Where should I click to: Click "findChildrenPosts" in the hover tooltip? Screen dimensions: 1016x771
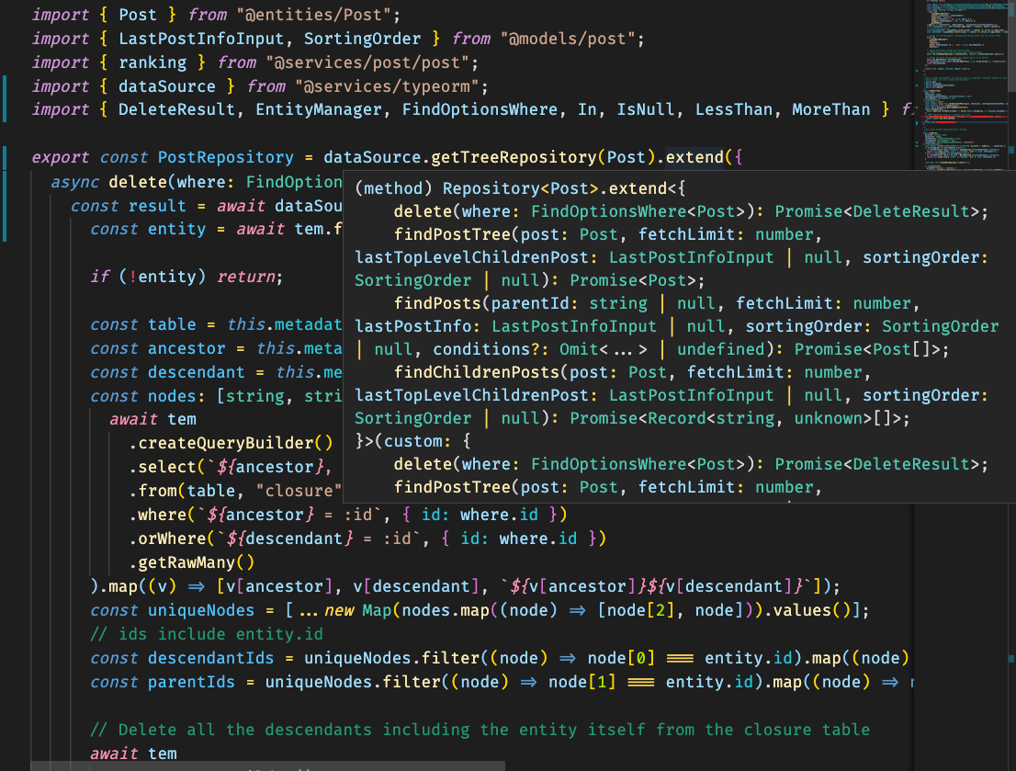click(x=476, y=373)
